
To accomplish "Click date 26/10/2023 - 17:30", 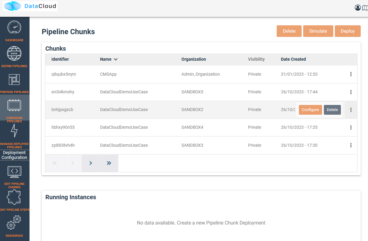I will pos(299,145).
